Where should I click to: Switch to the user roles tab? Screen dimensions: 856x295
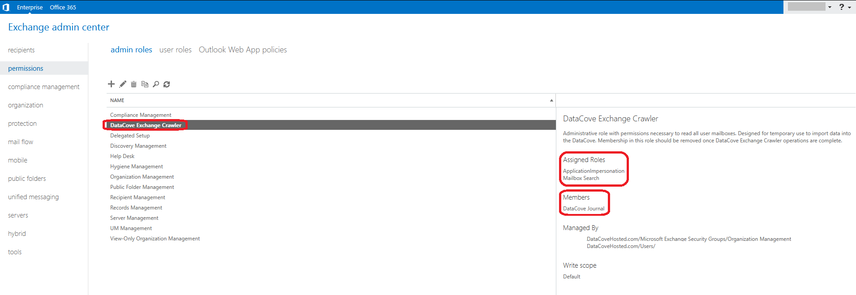[175, 50]
